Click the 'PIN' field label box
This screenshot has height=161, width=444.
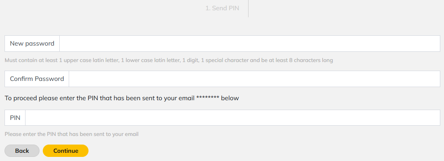pyautogui.click(x=15, y=117)
